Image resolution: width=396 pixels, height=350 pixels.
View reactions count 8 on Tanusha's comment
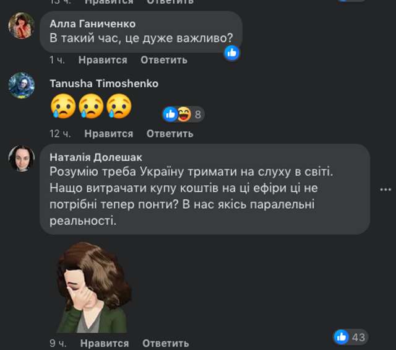tap(198, 115)
